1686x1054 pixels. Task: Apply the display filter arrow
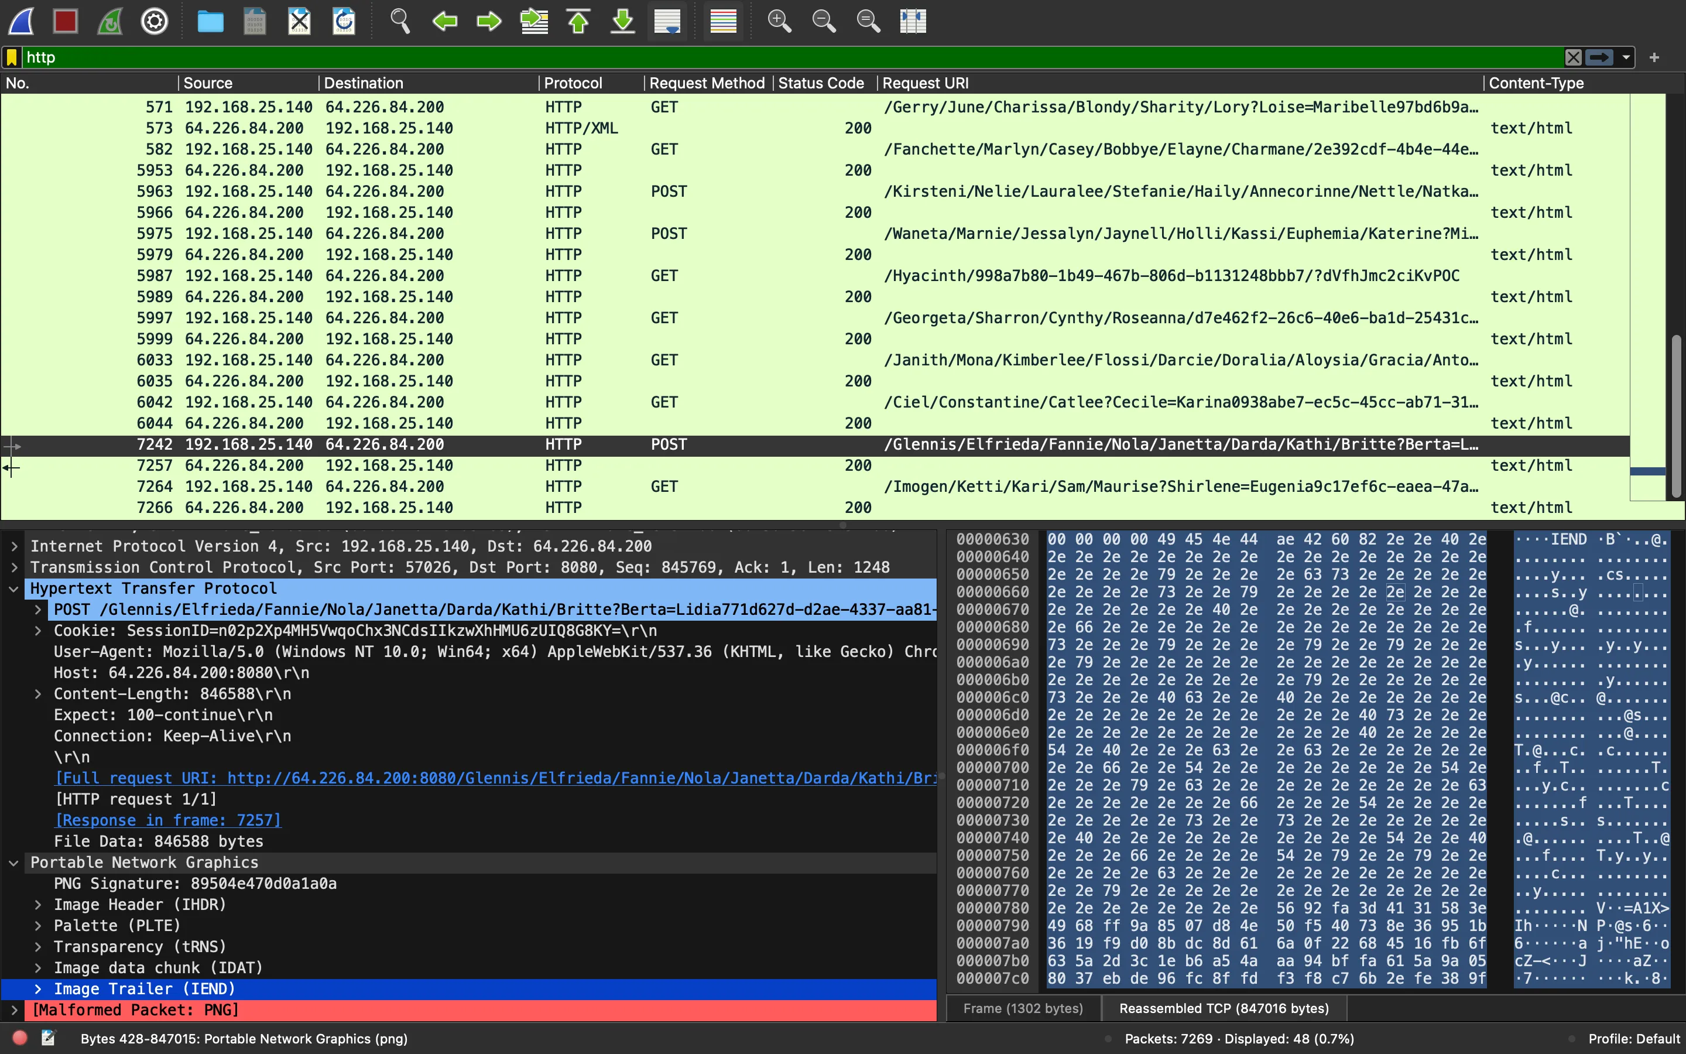pos(1599,57)
